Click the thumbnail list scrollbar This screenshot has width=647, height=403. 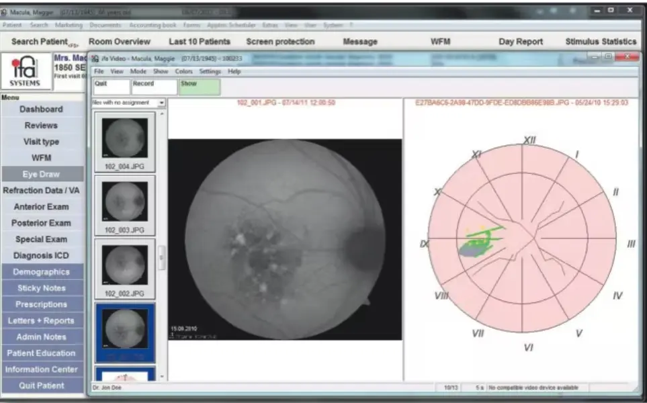(160, 255)
